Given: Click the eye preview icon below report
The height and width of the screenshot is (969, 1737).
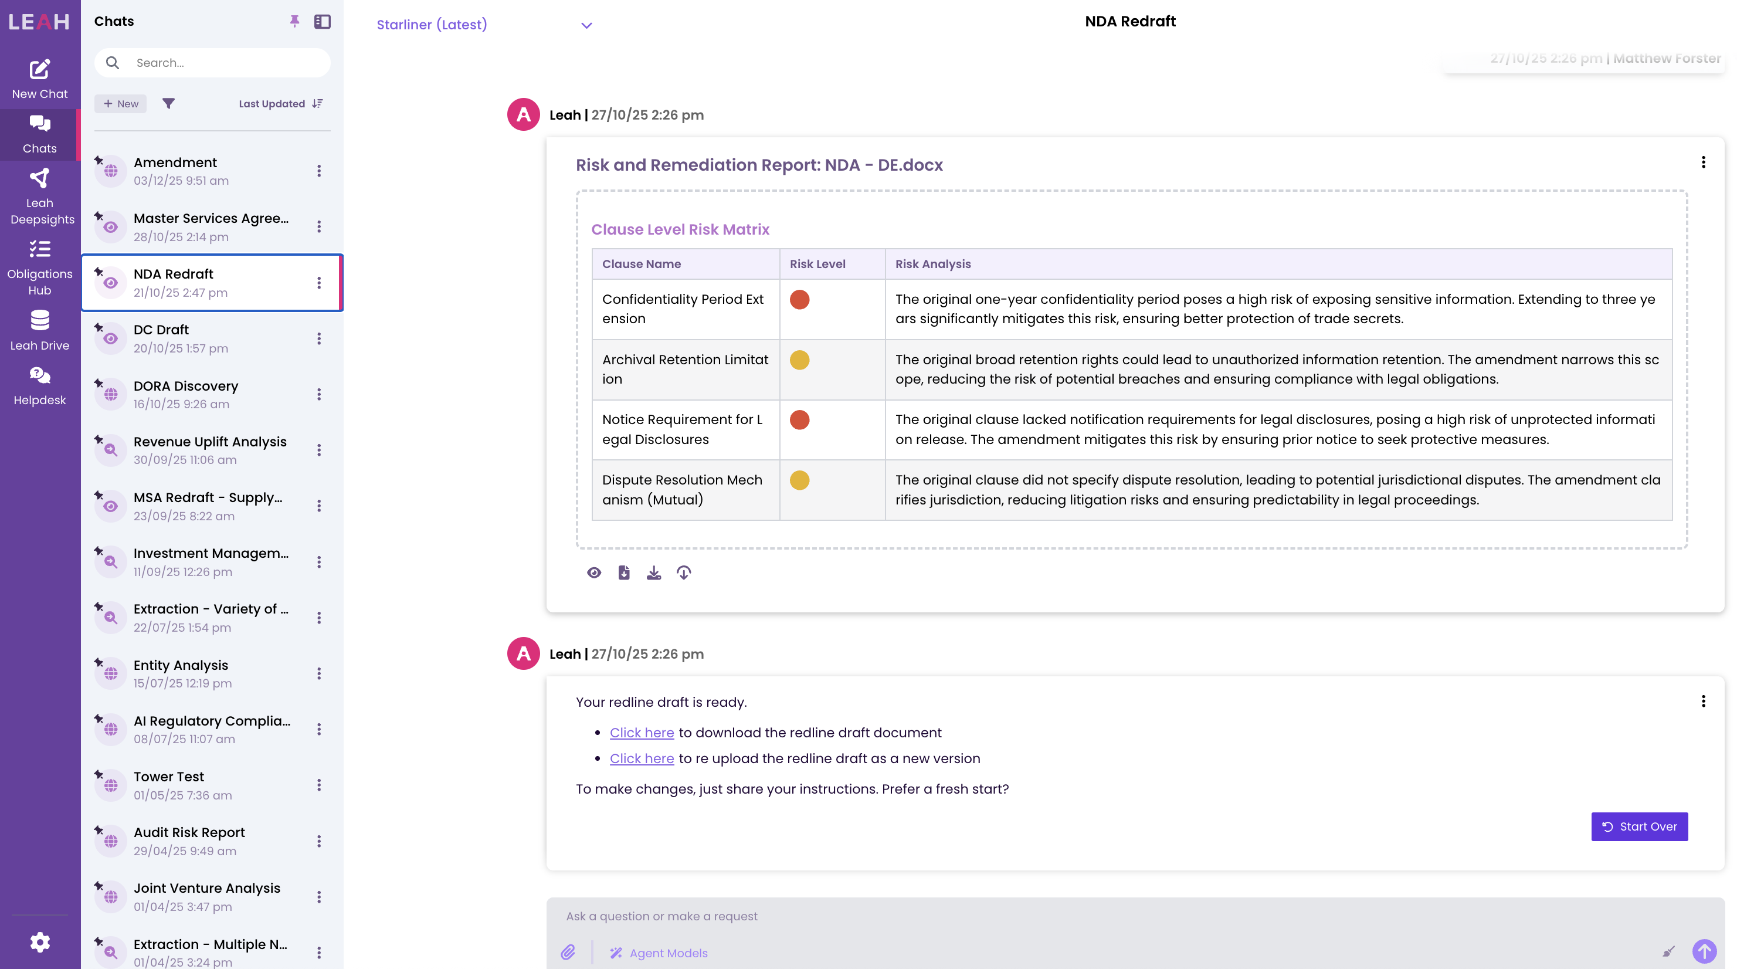Looking at the screenshot, I should (x=593, y=572).
